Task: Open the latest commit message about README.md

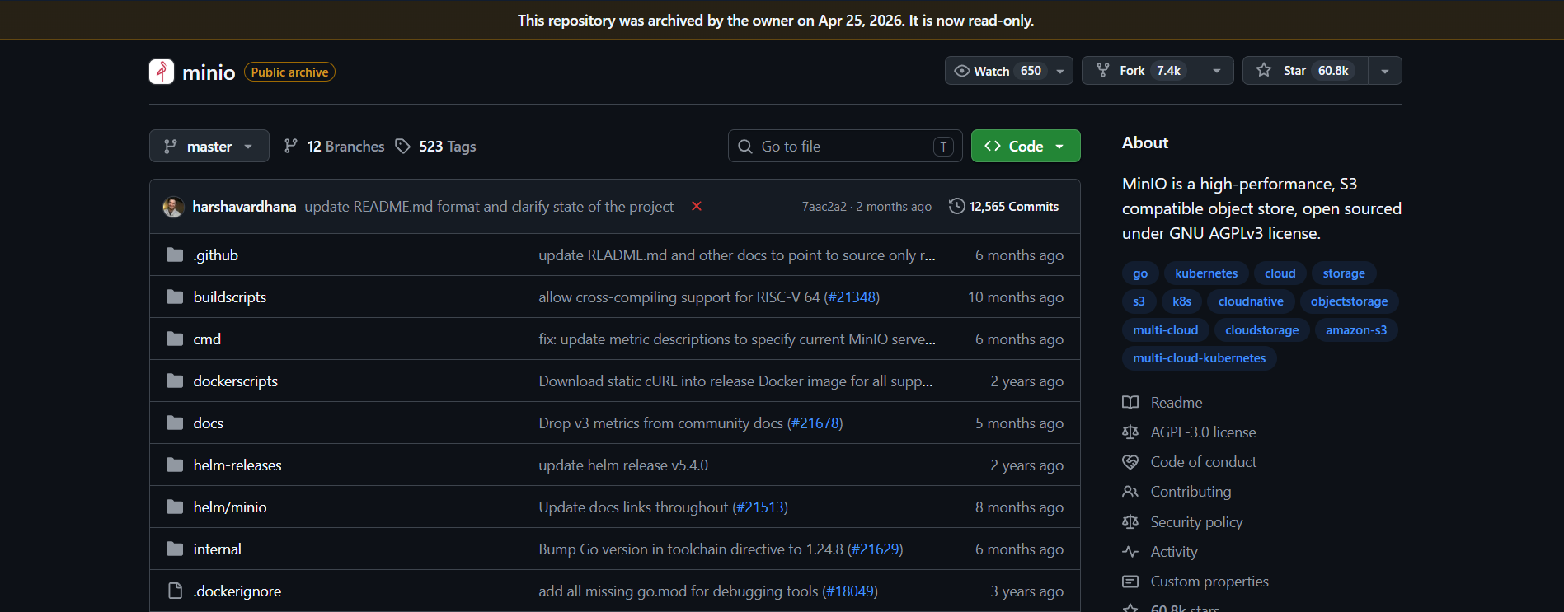Action: tap(489, 207)
